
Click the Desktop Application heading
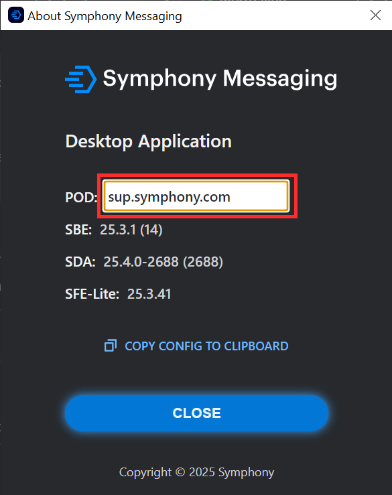[149, 142]
